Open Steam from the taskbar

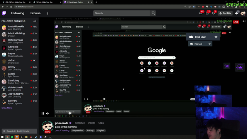coord(36,137)
